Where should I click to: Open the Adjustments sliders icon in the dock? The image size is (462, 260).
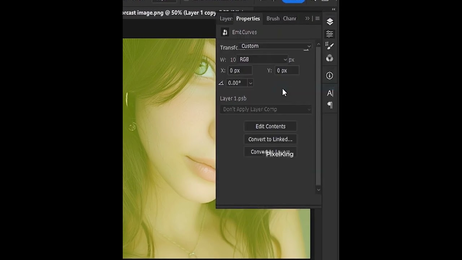tap(330, 34)
